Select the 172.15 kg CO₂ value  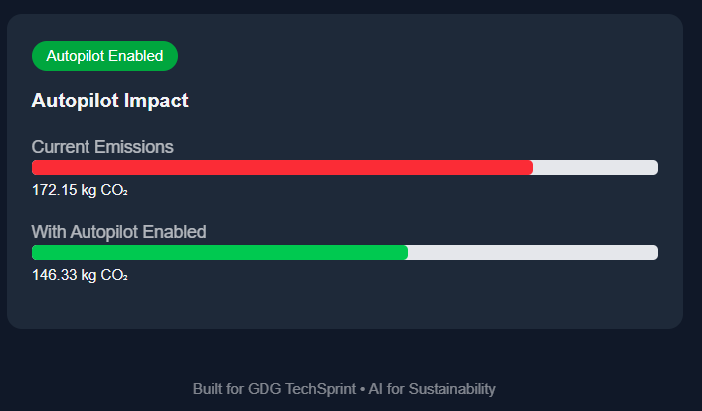(x=80, y=189)
